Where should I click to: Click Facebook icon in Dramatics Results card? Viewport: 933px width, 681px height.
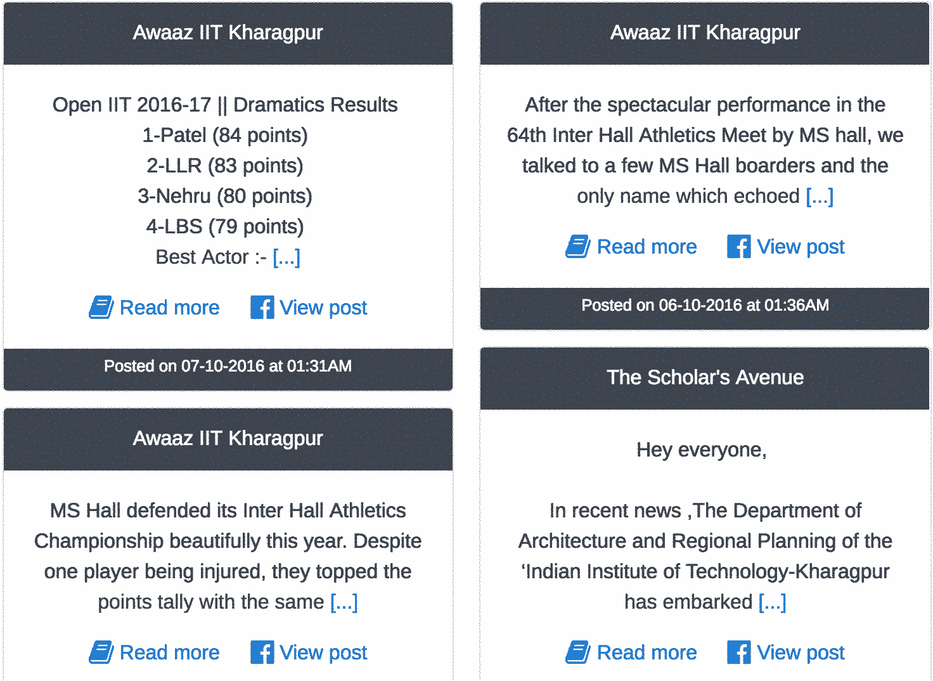262,308
